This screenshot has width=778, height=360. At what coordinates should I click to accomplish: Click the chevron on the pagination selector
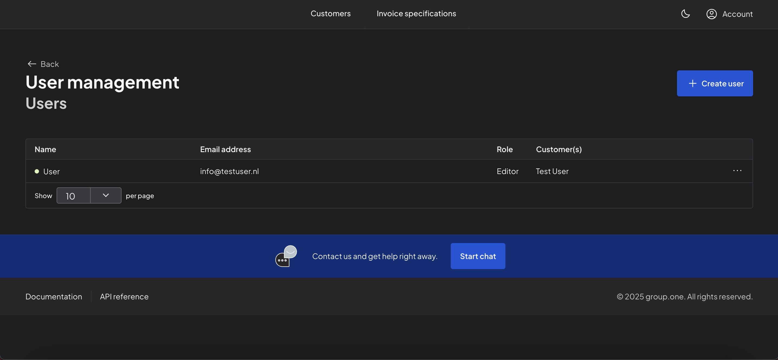point(105,195)
